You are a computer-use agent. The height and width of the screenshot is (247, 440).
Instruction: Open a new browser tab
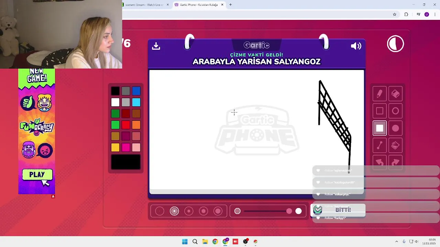point(230,5)
